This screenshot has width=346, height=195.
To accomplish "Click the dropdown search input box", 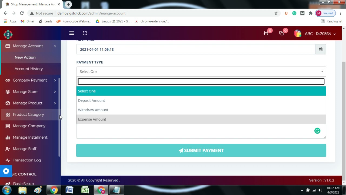I will [x=201, y=82].
